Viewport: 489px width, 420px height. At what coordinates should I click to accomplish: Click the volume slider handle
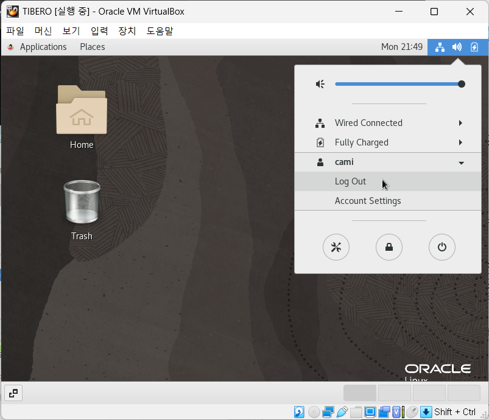pyautogui.click(x=462, y=84)
